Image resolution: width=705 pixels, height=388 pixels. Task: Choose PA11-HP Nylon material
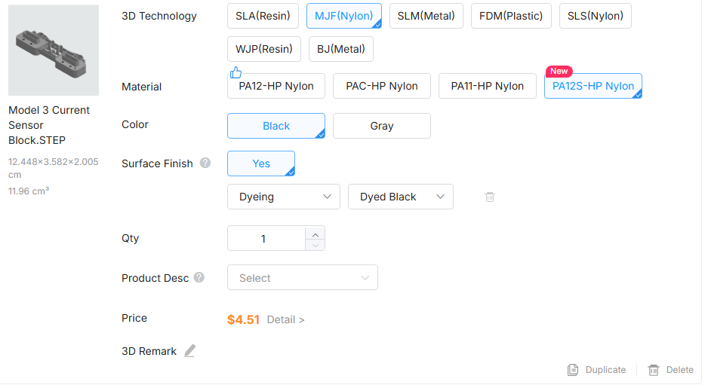pos(487,86)
